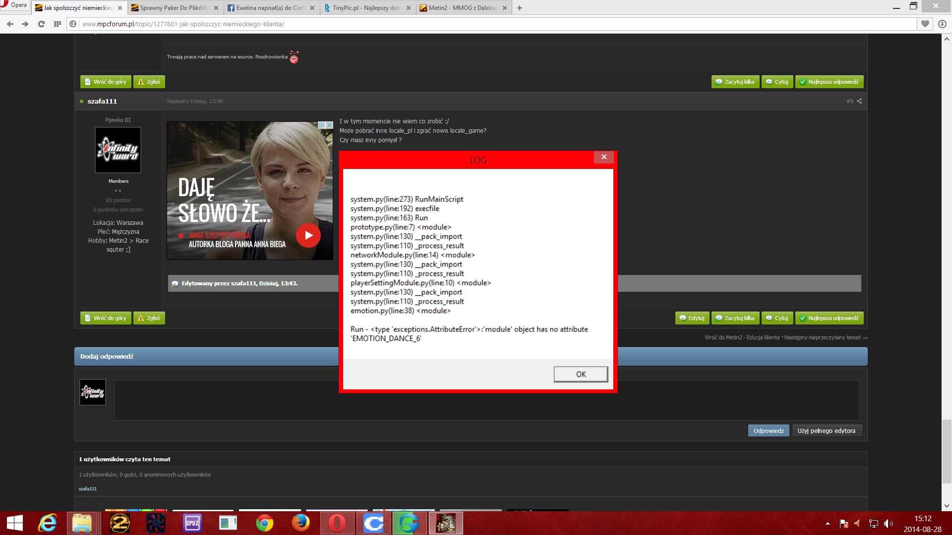
Task: Launch CPU-Z from the taskbar
Action: 192,523
